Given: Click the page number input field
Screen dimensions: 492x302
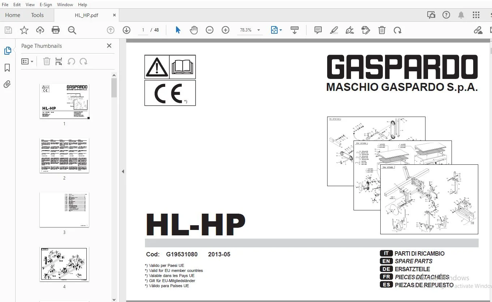Looking at the screenshot, I should point(143,30).
